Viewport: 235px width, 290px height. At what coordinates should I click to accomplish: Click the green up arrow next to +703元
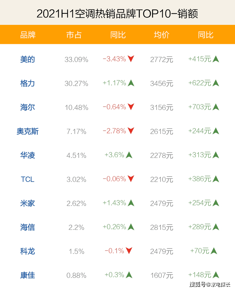pos(216,107)
